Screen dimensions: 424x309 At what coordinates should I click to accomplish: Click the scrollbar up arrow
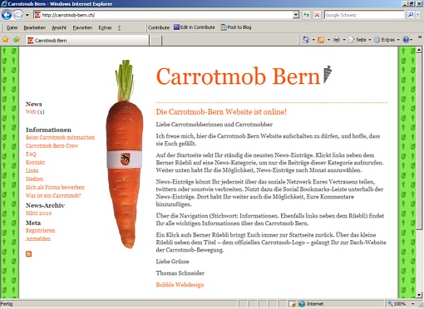(x=419, y=50)
